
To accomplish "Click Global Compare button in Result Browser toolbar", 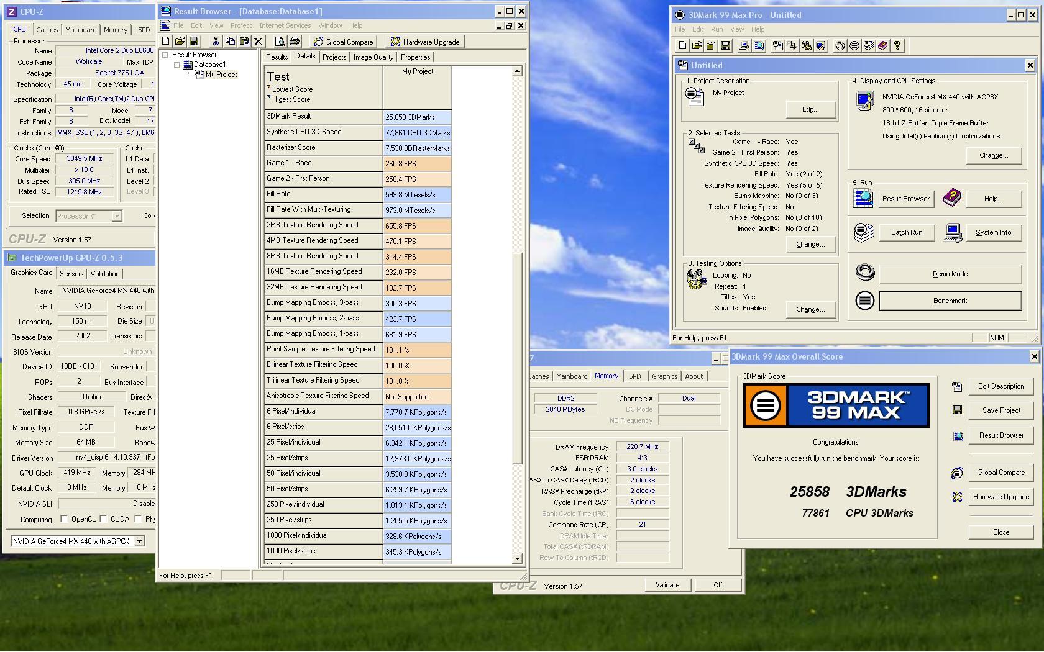I will 344,42.
